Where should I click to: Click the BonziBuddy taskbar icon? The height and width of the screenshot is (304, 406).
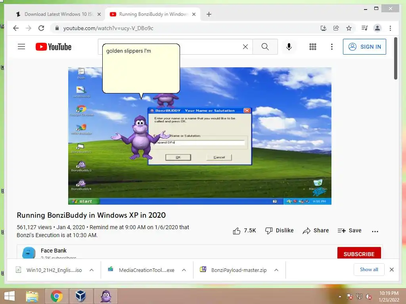(x=106, y=296)
